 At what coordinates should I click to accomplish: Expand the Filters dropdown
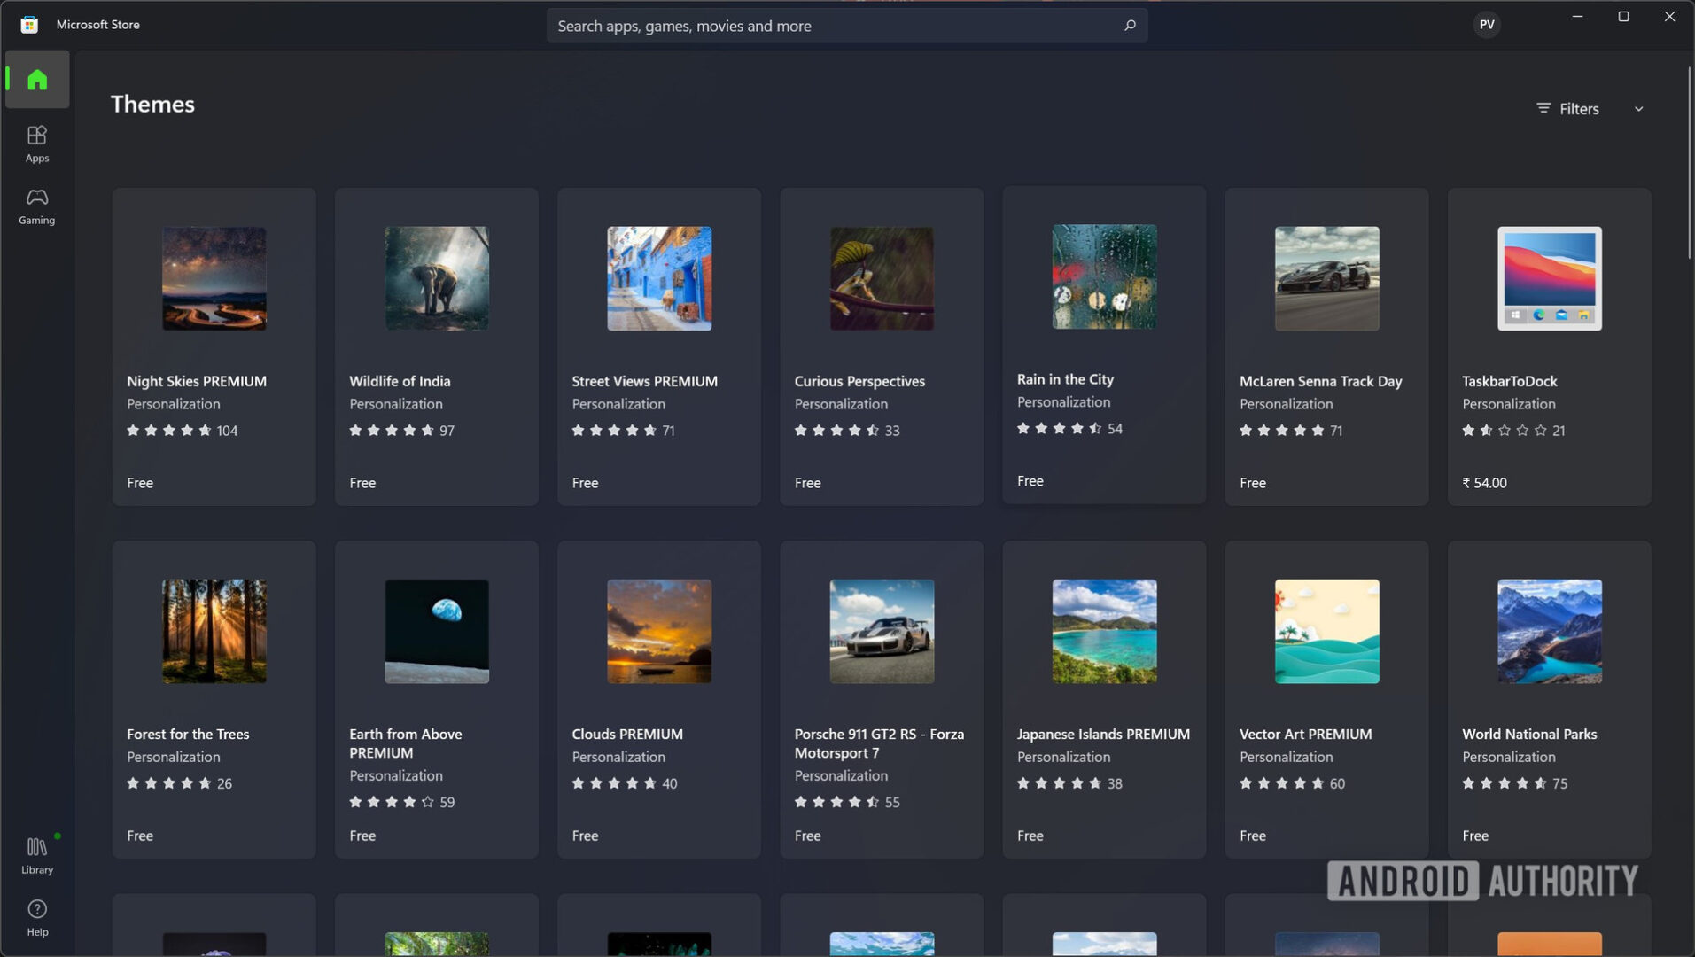pyautogui.click(x=1578, y=109)
